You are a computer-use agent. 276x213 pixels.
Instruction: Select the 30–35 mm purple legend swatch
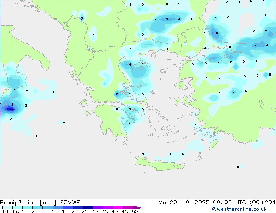tap(98, 207)
